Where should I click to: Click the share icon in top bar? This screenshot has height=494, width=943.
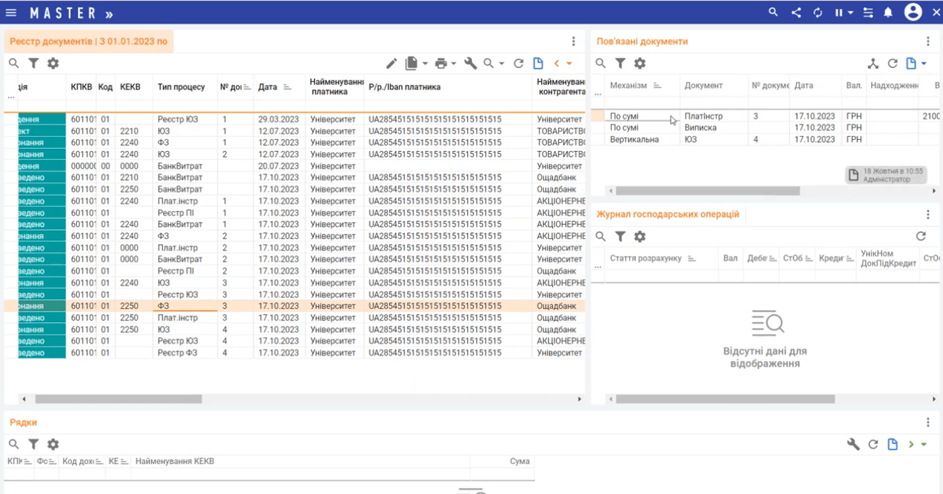pos(796,13)
